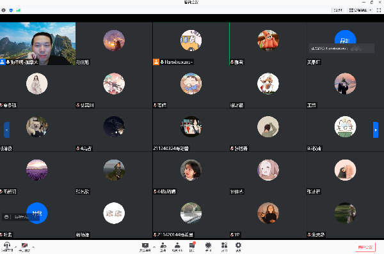Expand video options arrow beside camera

33,247
